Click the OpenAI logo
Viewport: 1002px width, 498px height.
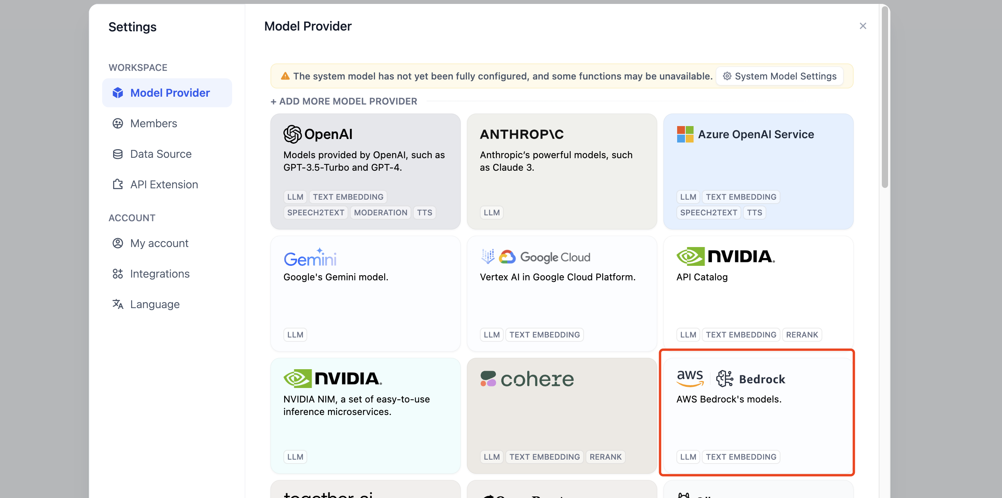318,134
